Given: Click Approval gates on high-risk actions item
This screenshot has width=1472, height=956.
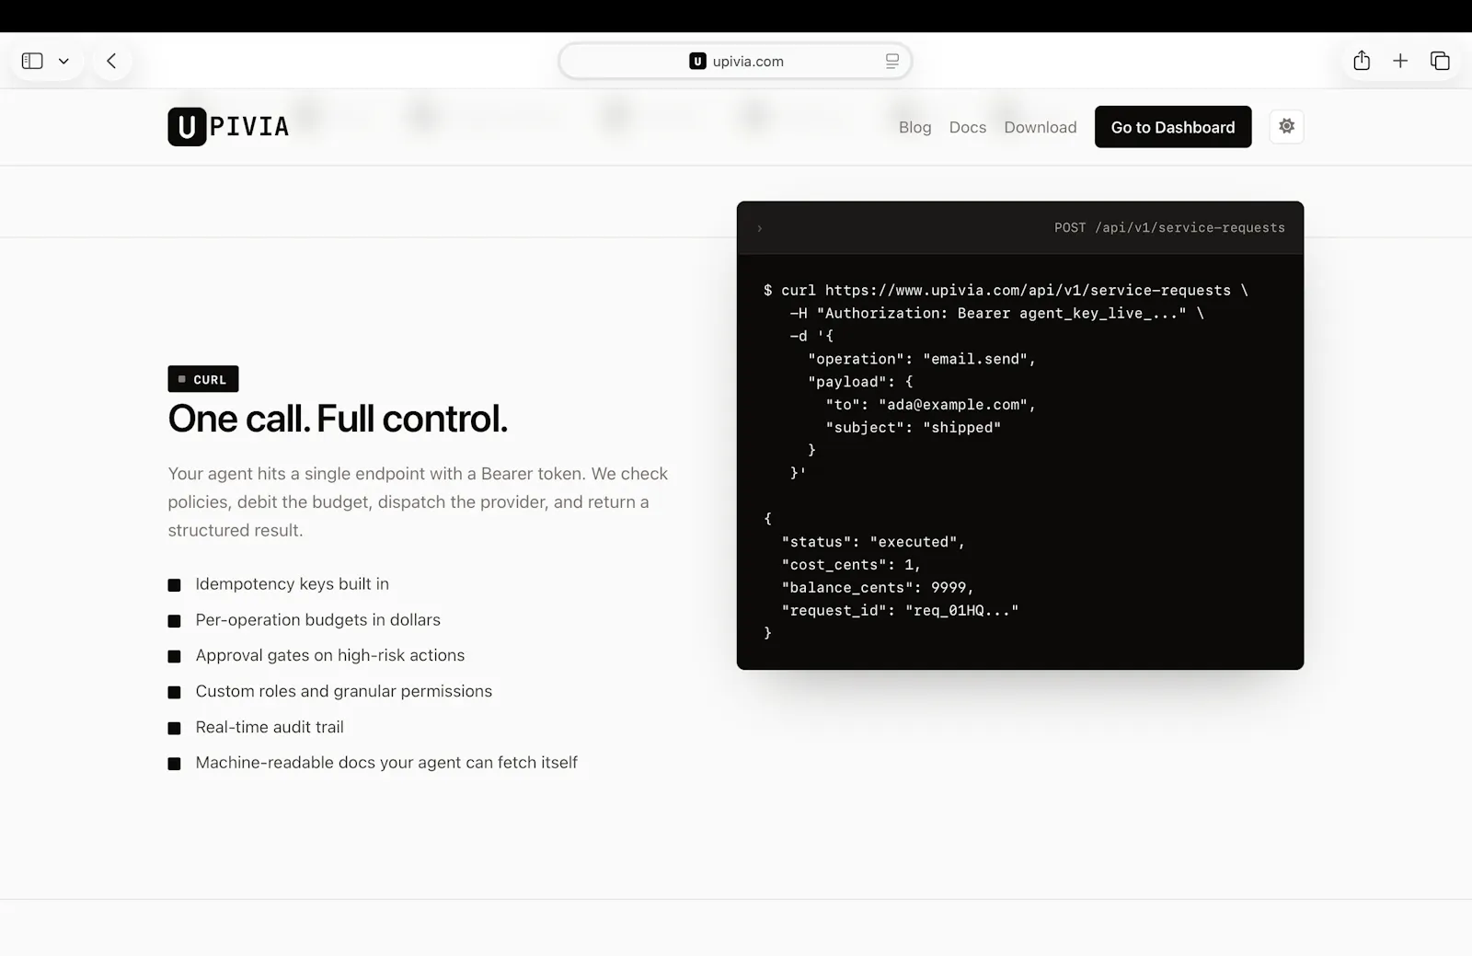Looking at the screenshot, I should point(316,655).
